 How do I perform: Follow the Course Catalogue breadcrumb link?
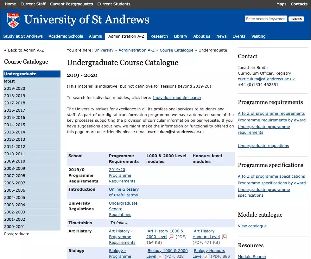pos(176,50)
